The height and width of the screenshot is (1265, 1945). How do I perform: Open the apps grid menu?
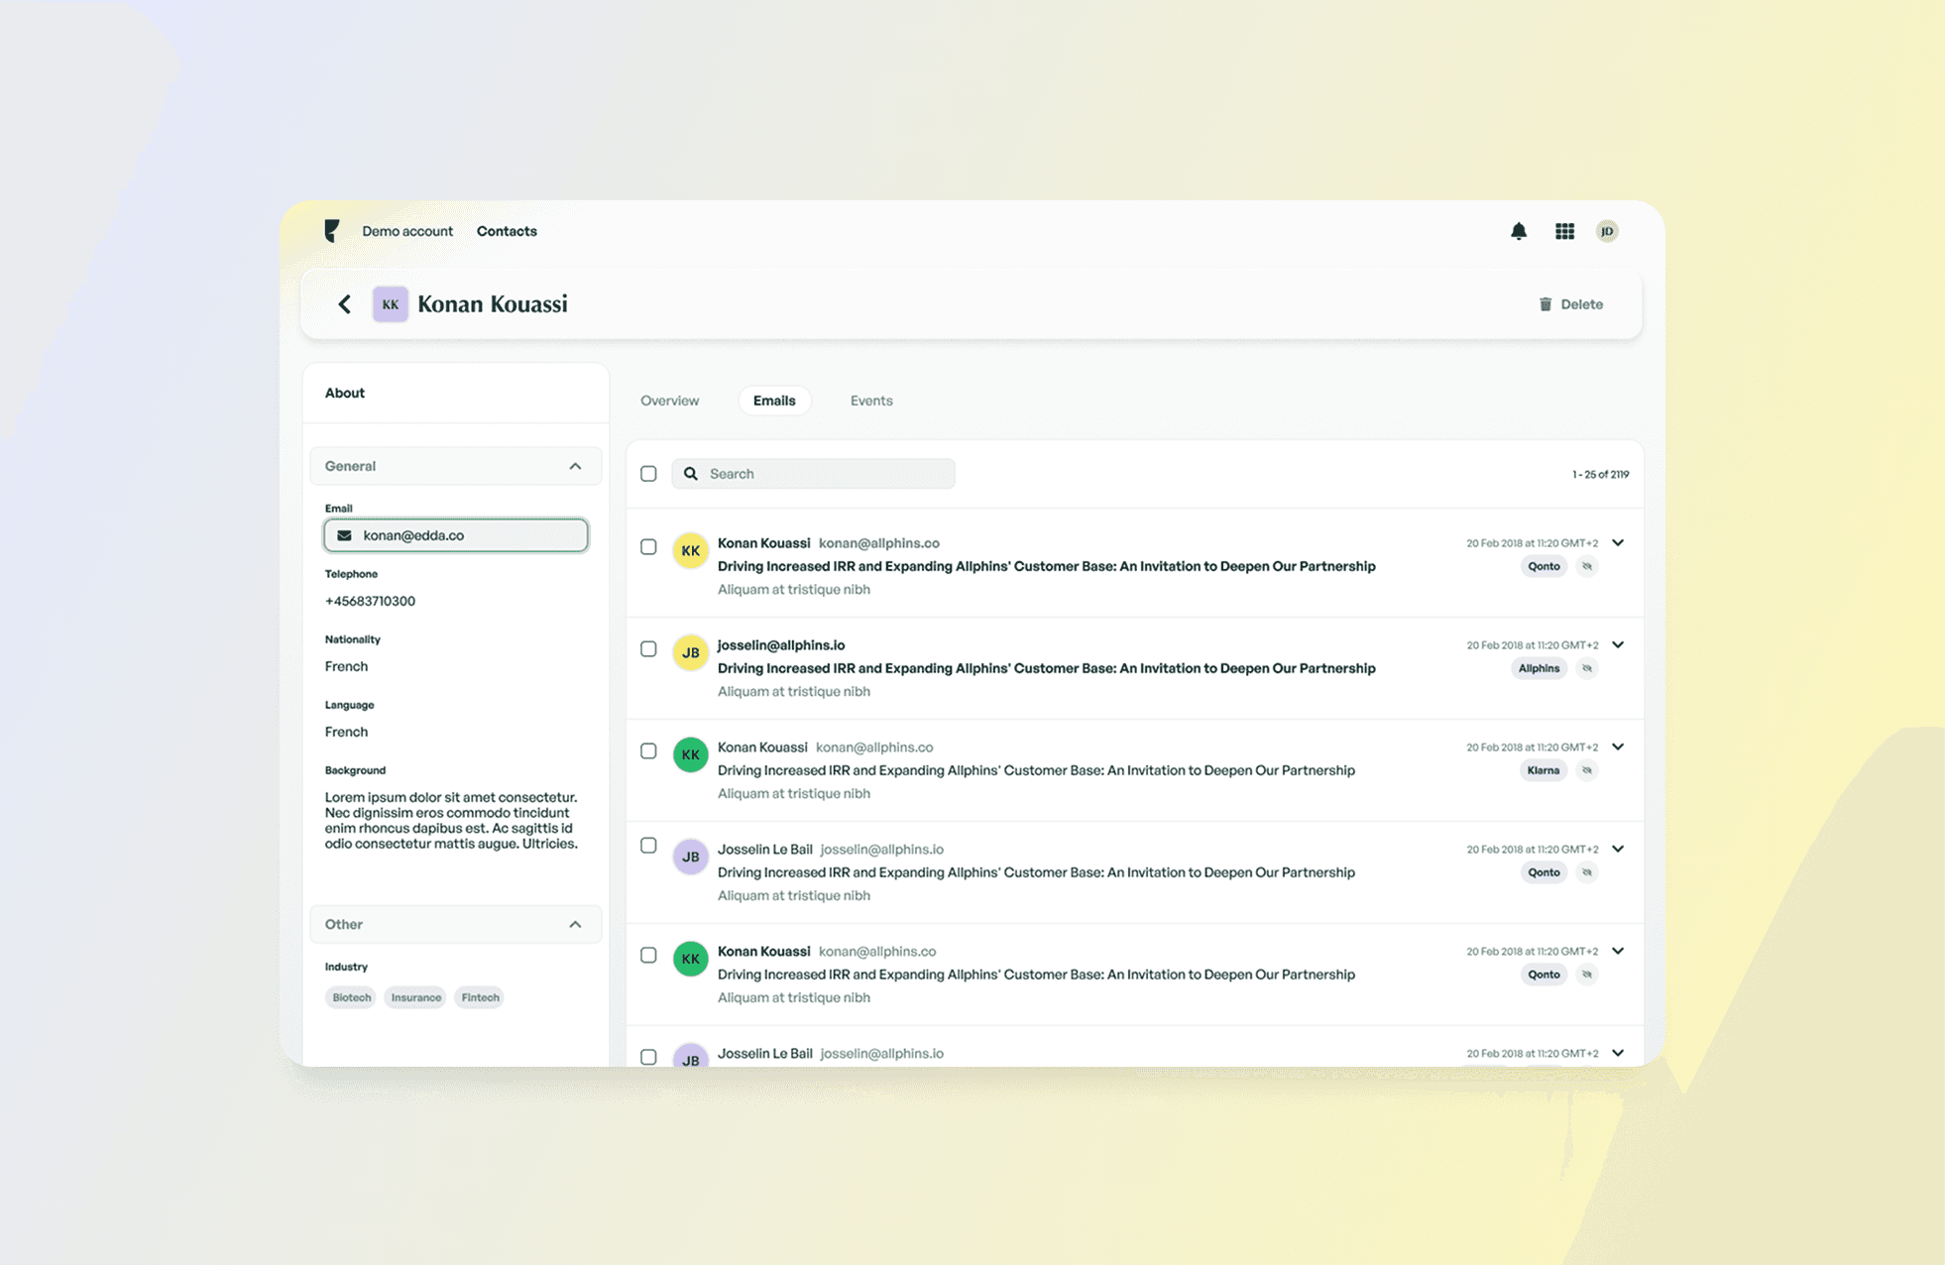pyautogui.click(x=1564, y=231)
